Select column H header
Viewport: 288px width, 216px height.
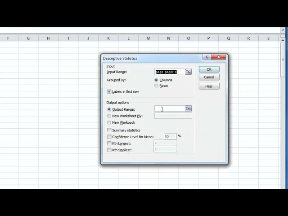tap(48, 38)
